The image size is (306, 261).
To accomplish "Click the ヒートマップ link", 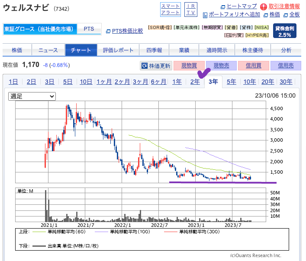I will point(242,6).
